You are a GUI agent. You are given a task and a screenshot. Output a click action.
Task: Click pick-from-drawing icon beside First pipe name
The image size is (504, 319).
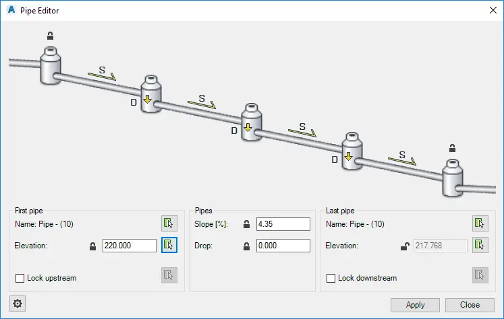click(x=169, y=223)
